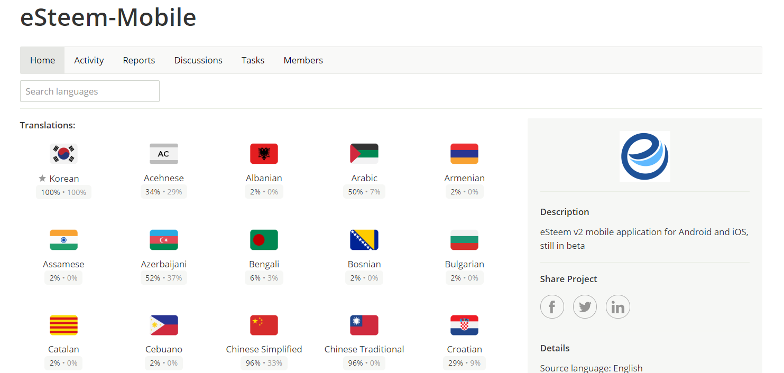Click Croatian progress 29% • 9%

point(464,363)
